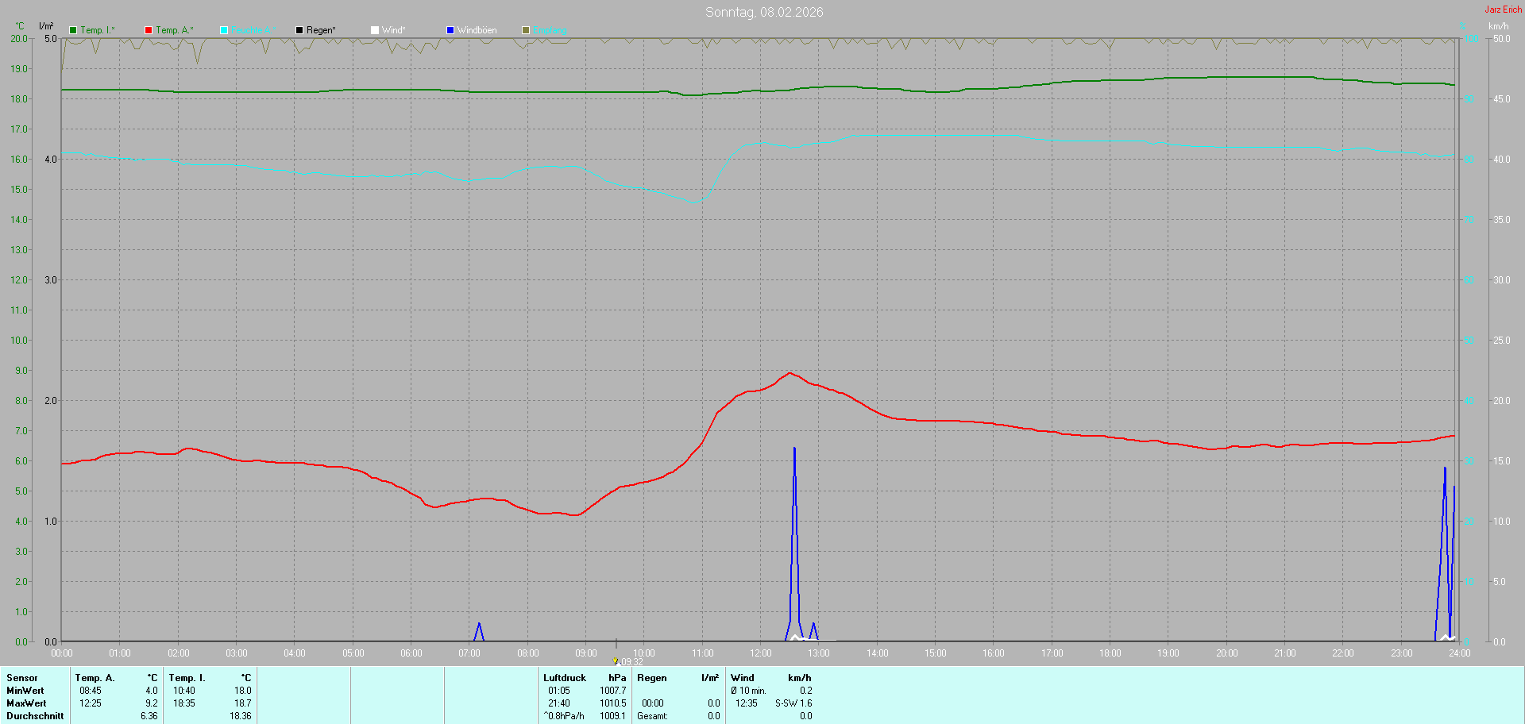Click the cyan Feuchte A. legend swatch
The width and height of the screenshot is (1525, 724).
(224, 30)
